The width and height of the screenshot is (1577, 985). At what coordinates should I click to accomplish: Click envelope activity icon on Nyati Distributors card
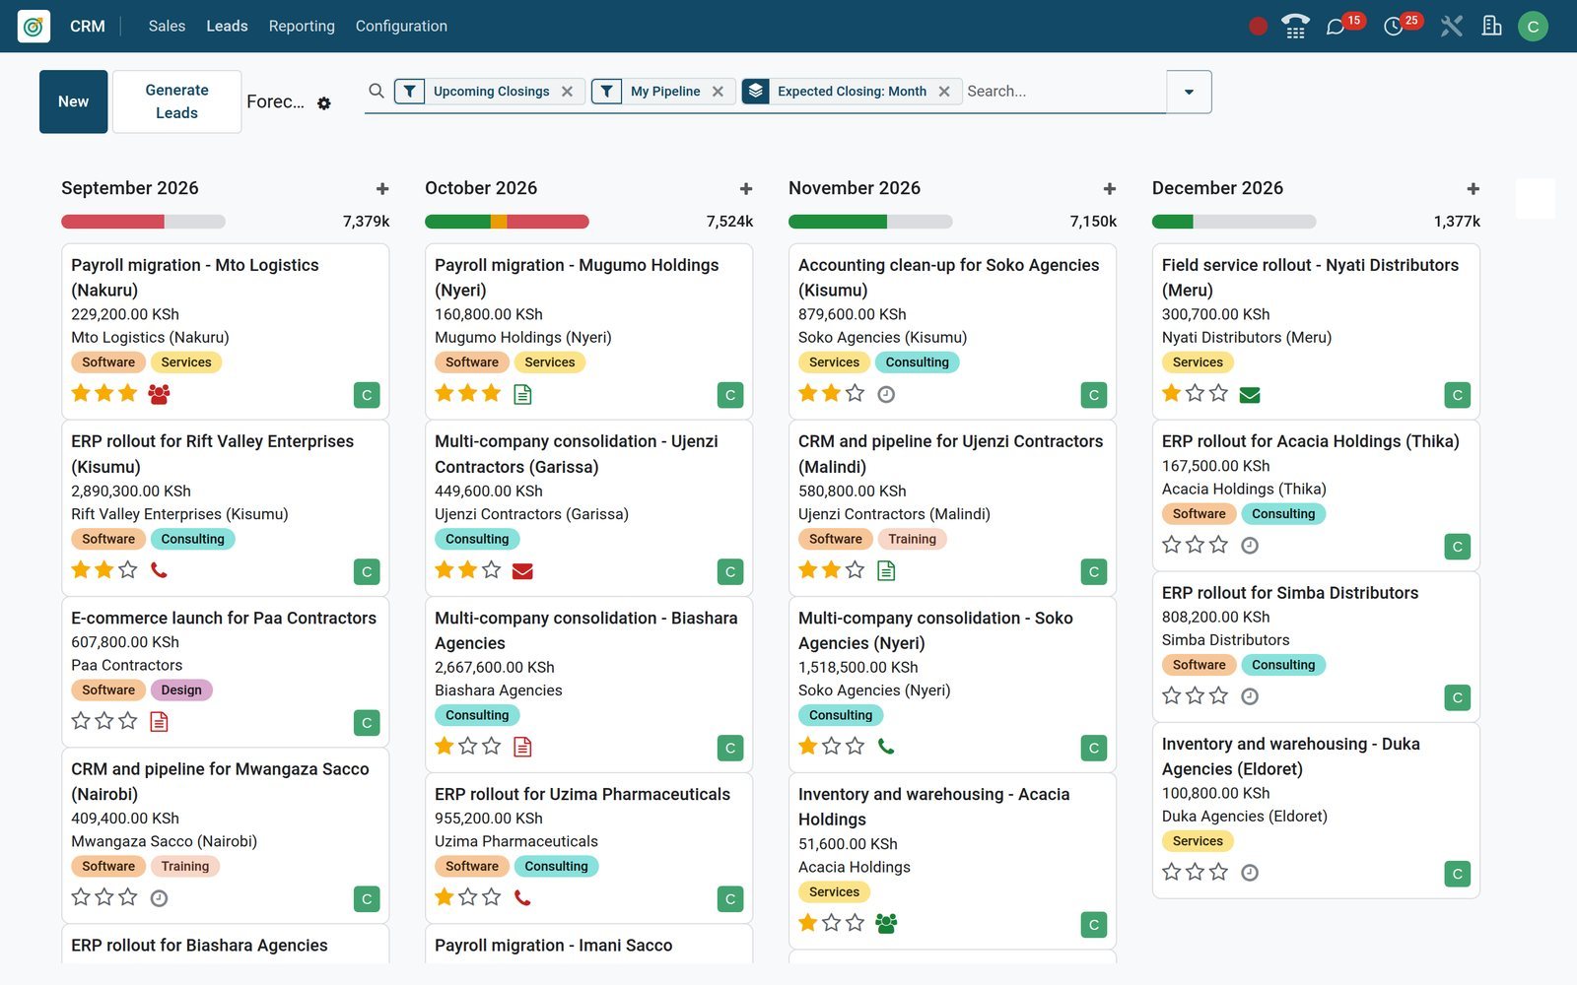(1250, 395)
